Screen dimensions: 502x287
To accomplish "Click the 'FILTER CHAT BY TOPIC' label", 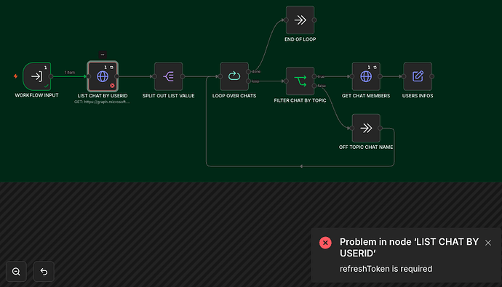I will pyautogui.click(x=300, y=100).
